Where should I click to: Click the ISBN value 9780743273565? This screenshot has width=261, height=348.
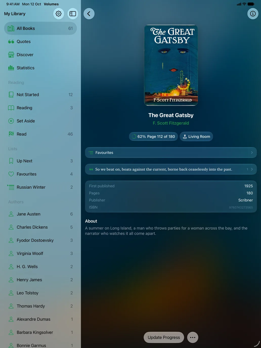pyautogui.click(x=241, y=207)
